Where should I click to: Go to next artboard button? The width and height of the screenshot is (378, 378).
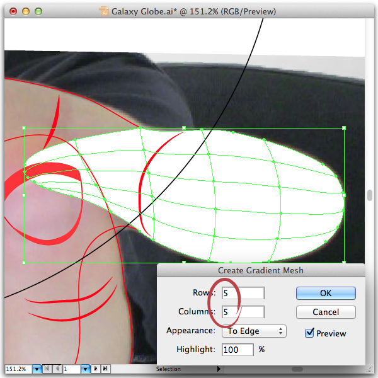(96, 369)
